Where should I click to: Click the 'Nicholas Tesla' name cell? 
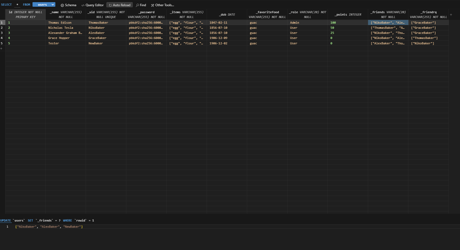(66, 28)
